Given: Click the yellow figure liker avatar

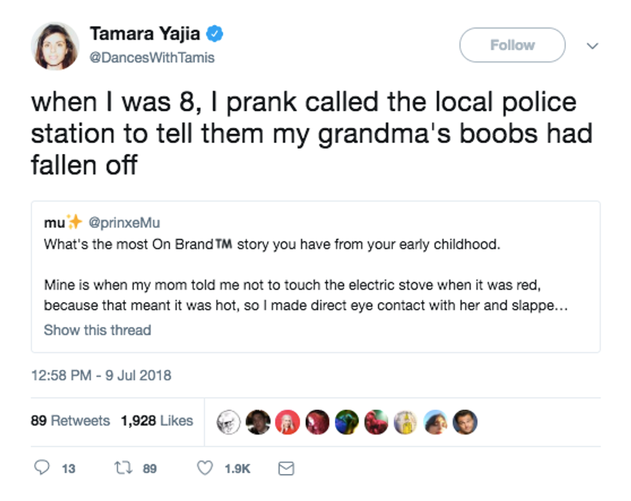Looking at the screenshot, I should pyautogui.click(x=406, y=422).
